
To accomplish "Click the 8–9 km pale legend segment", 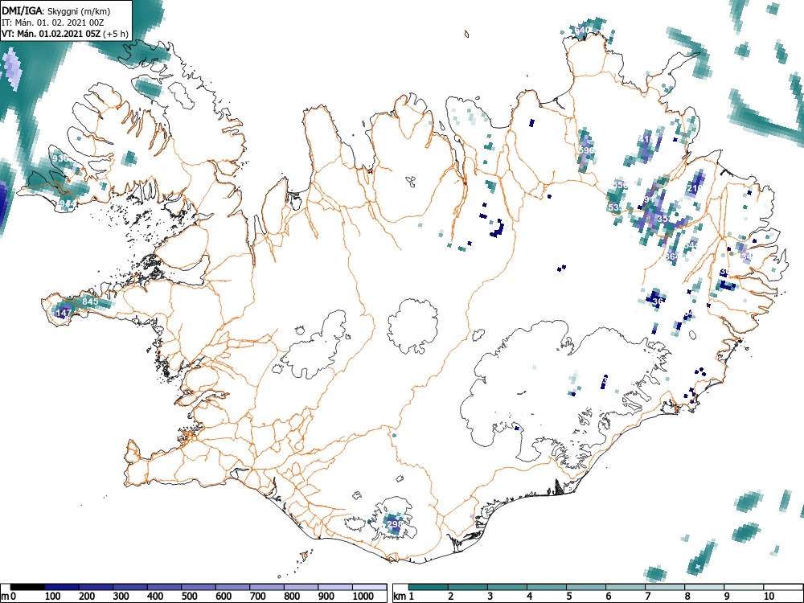I will pyautogui.click(x=704, y=587).
